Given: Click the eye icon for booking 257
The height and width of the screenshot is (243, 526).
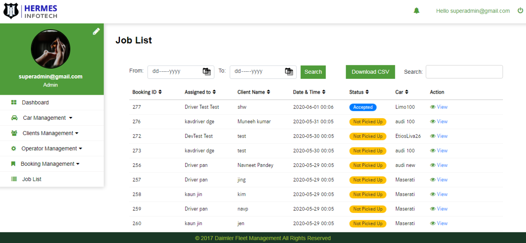Looking at the screenshot, I should tap(433, 180).
